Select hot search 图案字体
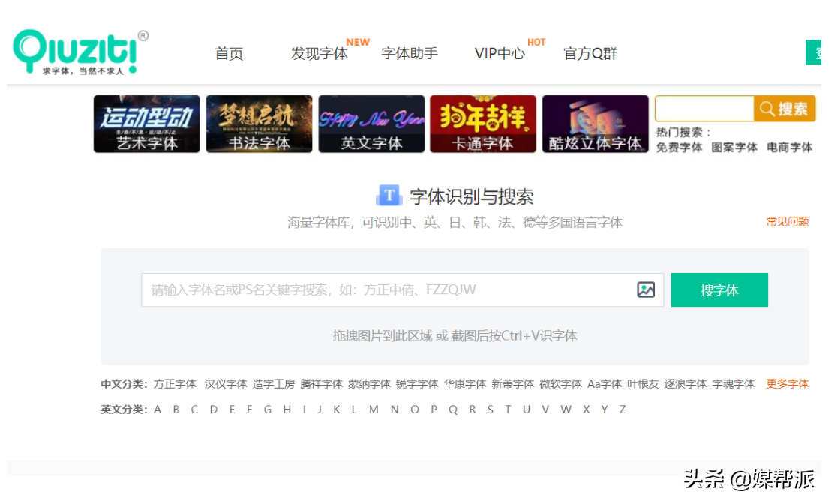The width and height of the screenshot is (829, 504). pyautogui.click(x=734, y=148)
